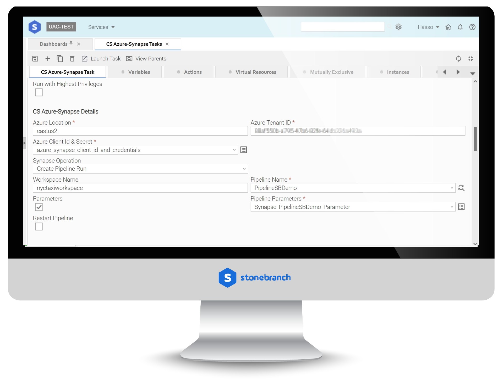The width and height of the screenshot is (503, 386).
Task: Pin icon on Dashboards tab
Action: click(71, 43)
